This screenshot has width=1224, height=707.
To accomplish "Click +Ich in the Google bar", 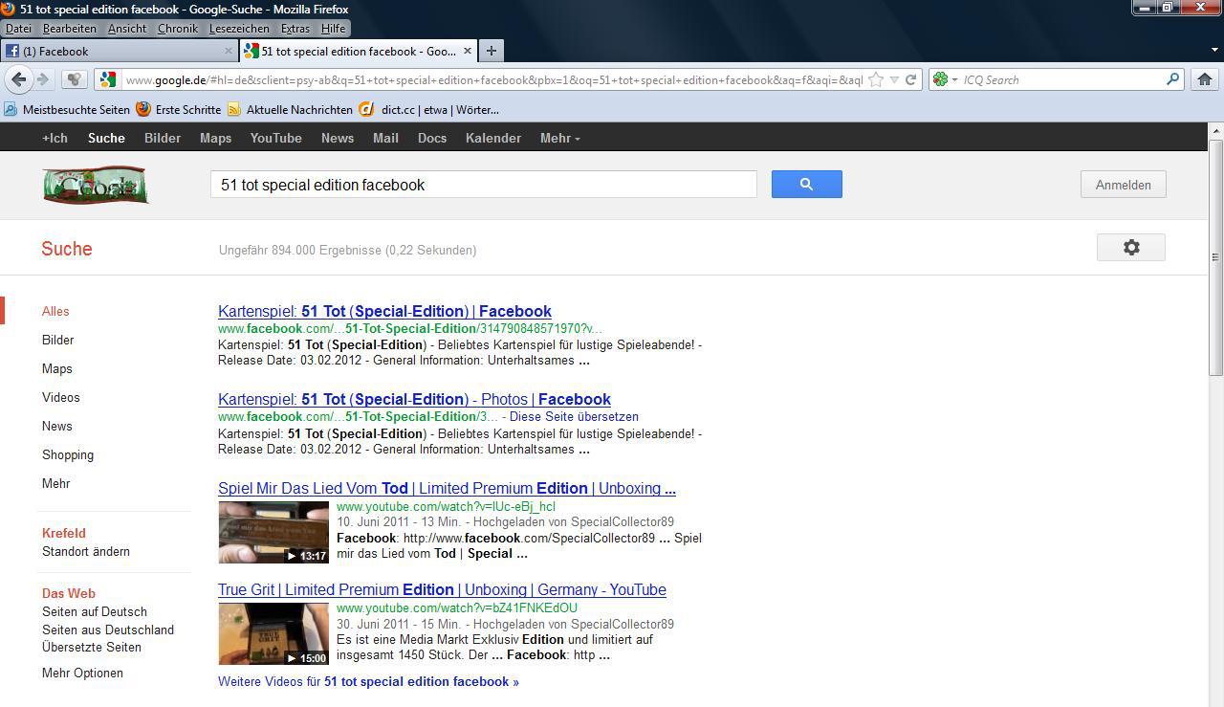I will pos(55,138).
